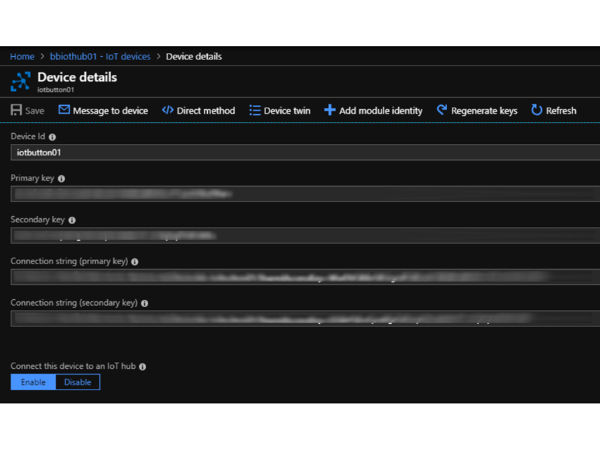
Task: Click the Message to device envelope icon
Action: pyautogui.click(x=64, y=110)
